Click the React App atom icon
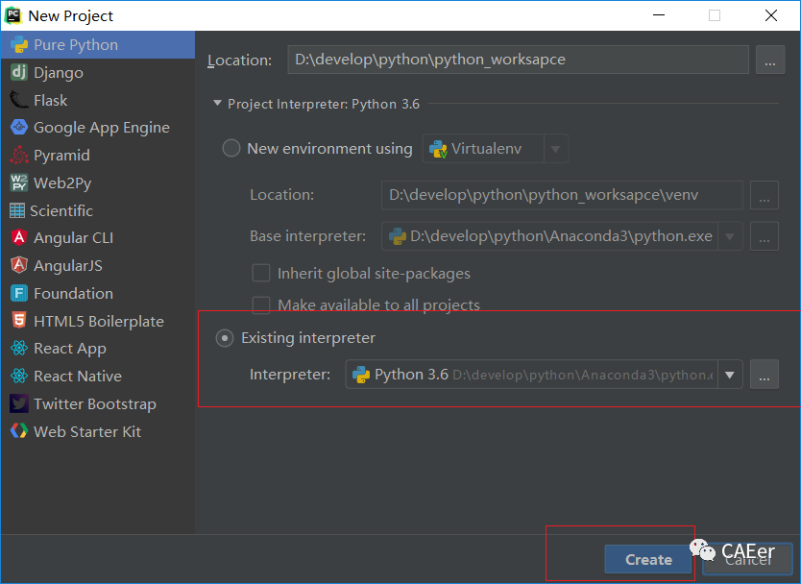The image size is (801, 584). (19, 349)
